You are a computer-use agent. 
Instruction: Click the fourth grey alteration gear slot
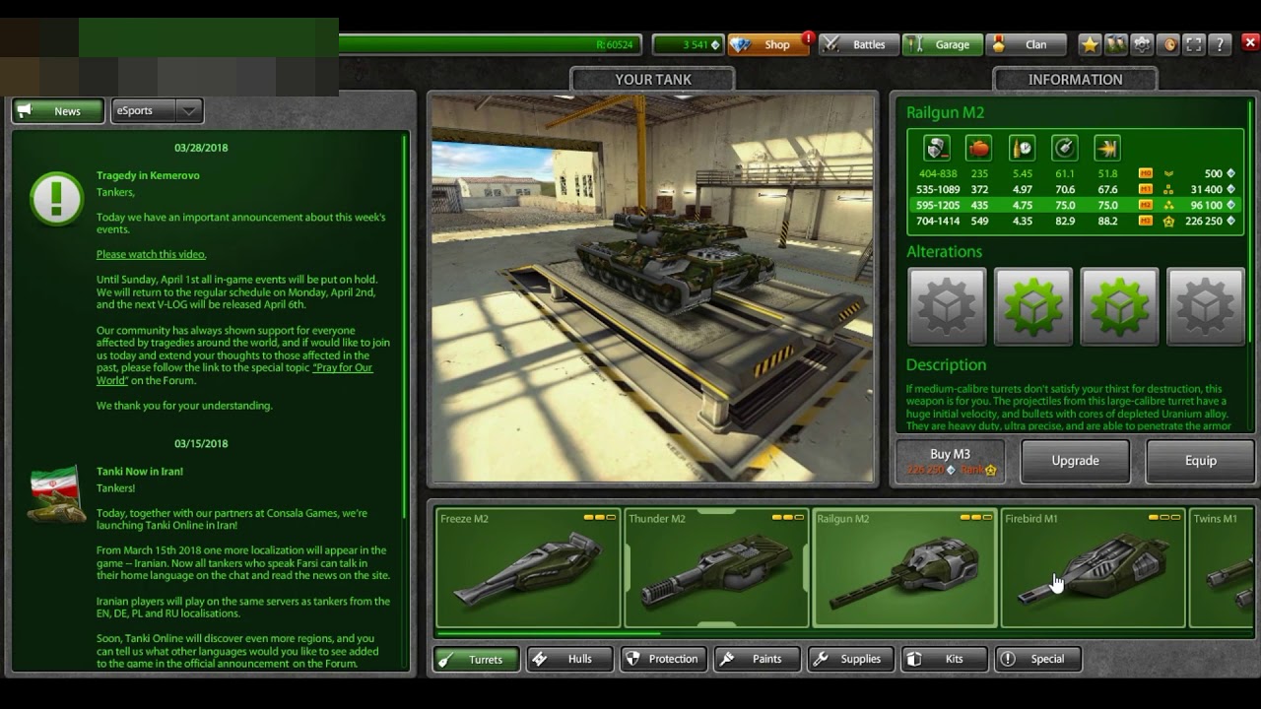pyautogui.click(x=1206, y=306)
